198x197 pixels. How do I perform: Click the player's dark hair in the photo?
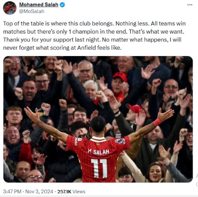tap(98, 124)
